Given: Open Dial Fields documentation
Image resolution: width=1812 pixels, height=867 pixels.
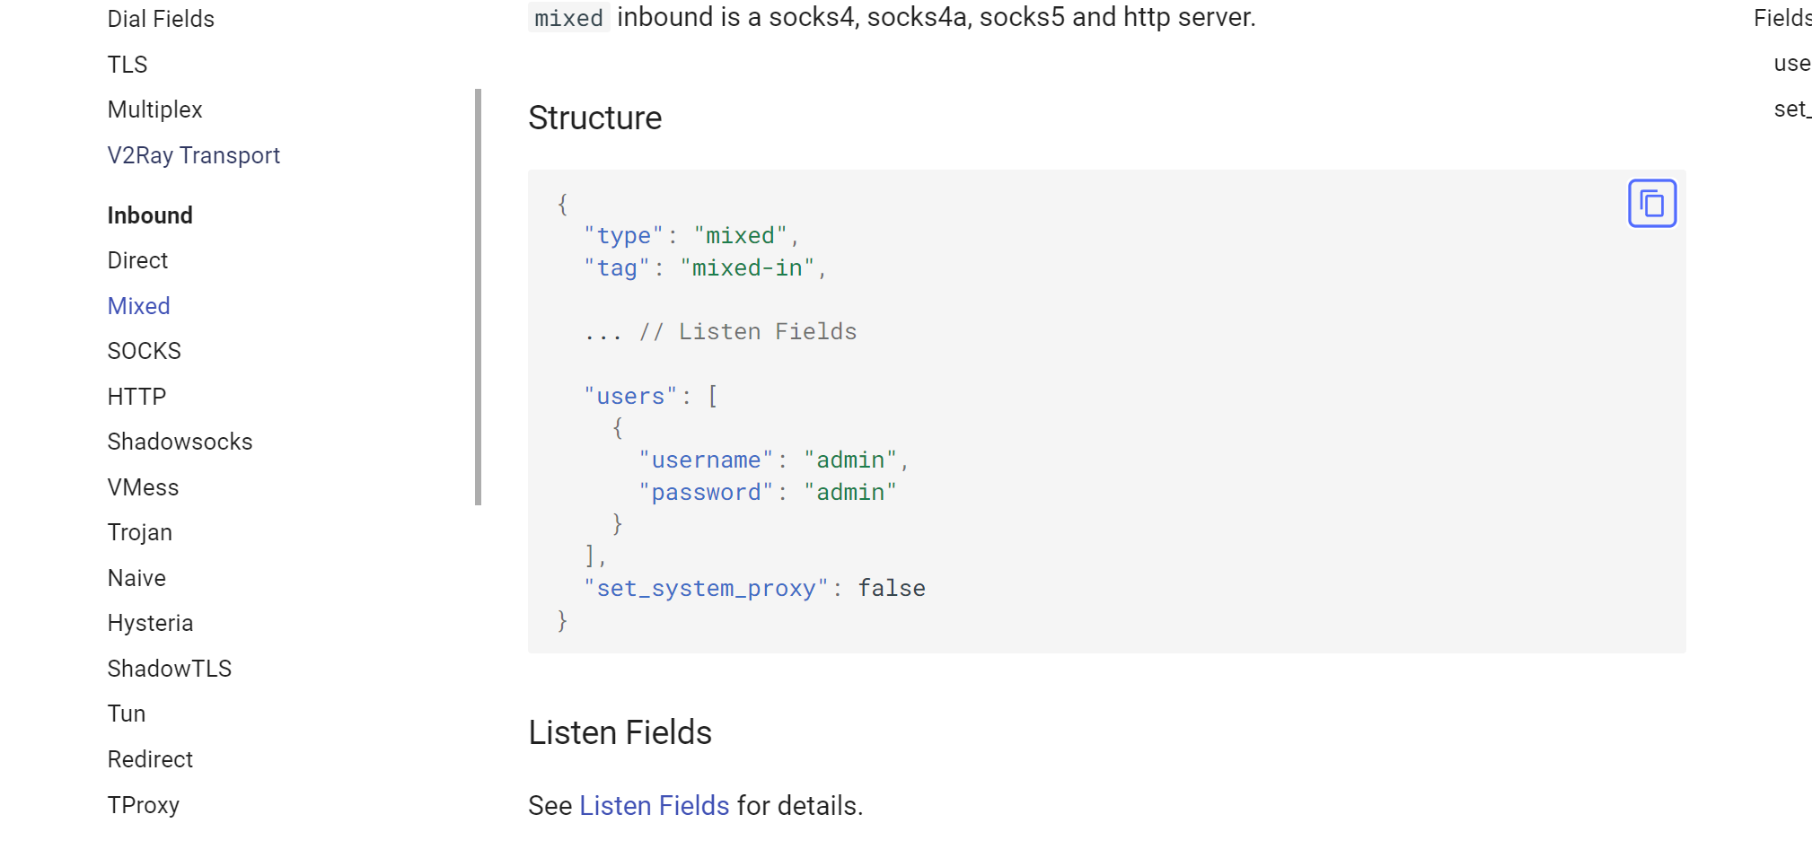Looking at the screenshot, I should pyautogui.click(x=161, y=18).
